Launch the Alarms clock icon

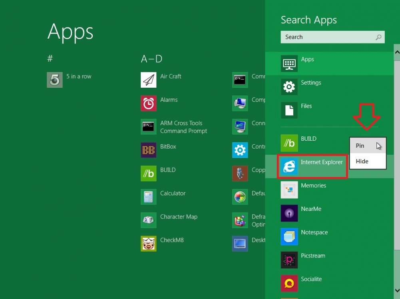148,103
